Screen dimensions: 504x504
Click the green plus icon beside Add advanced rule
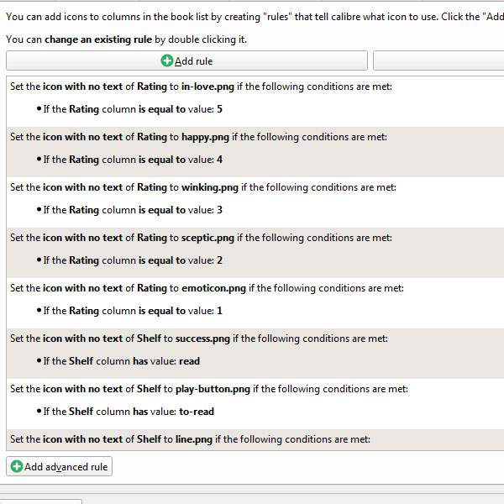click(15, 466)
